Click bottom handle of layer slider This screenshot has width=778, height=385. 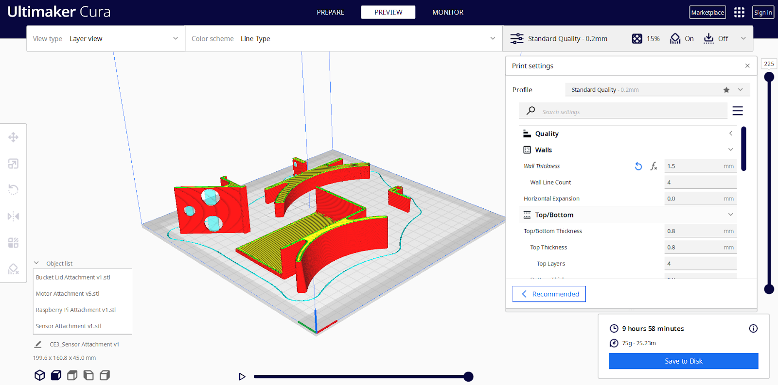click(769, 289)
